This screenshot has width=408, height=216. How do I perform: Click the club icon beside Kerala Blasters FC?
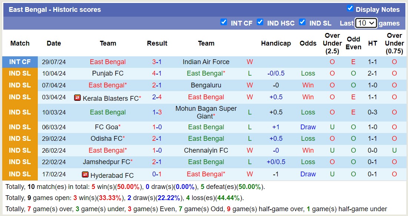[77, 97]
